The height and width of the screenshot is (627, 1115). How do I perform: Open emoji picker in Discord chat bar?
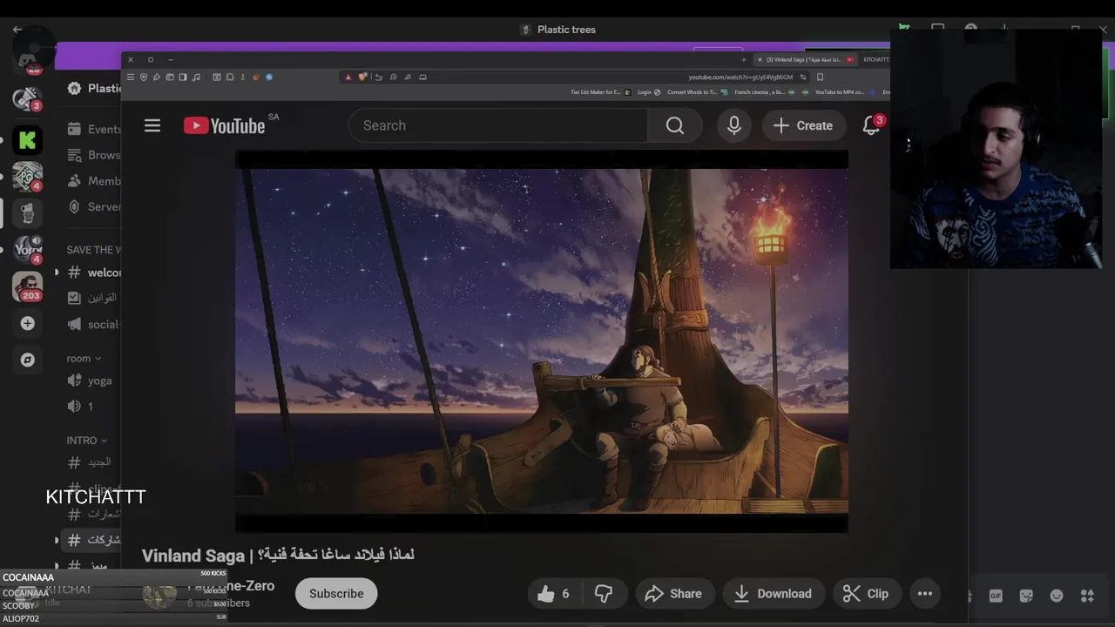[x=1057, y=596]
